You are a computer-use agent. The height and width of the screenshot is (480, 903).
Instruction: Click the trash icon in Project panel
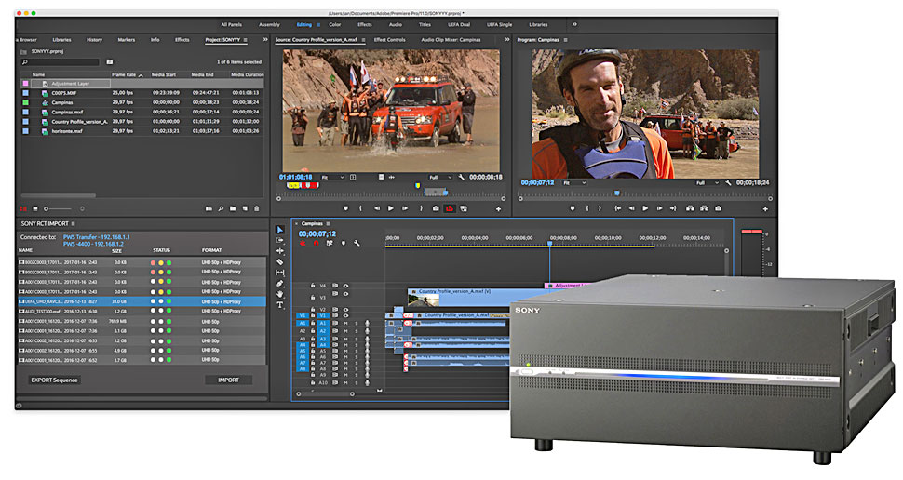(x=256, y=208)
